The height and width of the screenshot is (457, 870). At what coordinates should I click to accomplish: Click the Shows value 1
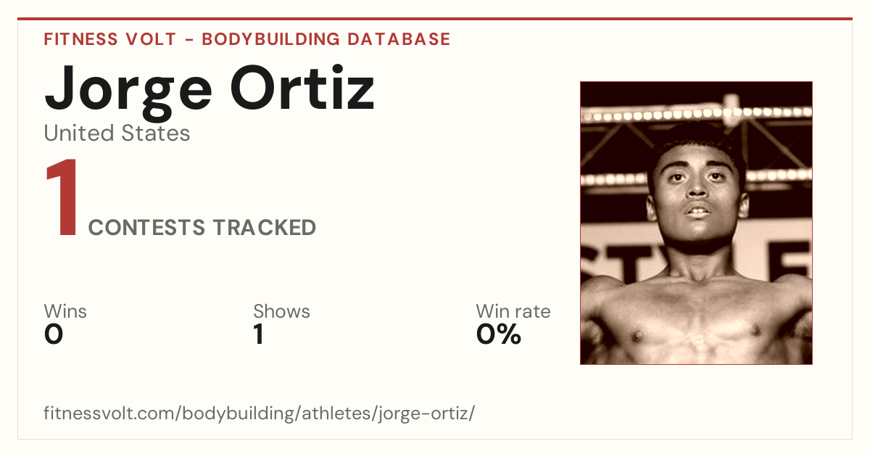[258, 334]
